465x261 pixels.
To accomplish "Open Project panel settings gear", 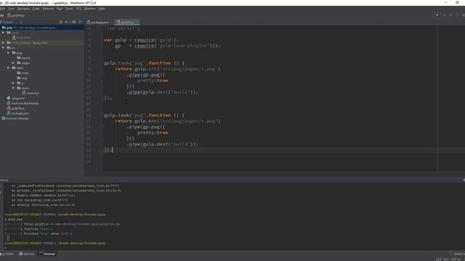I will [73, 22].
